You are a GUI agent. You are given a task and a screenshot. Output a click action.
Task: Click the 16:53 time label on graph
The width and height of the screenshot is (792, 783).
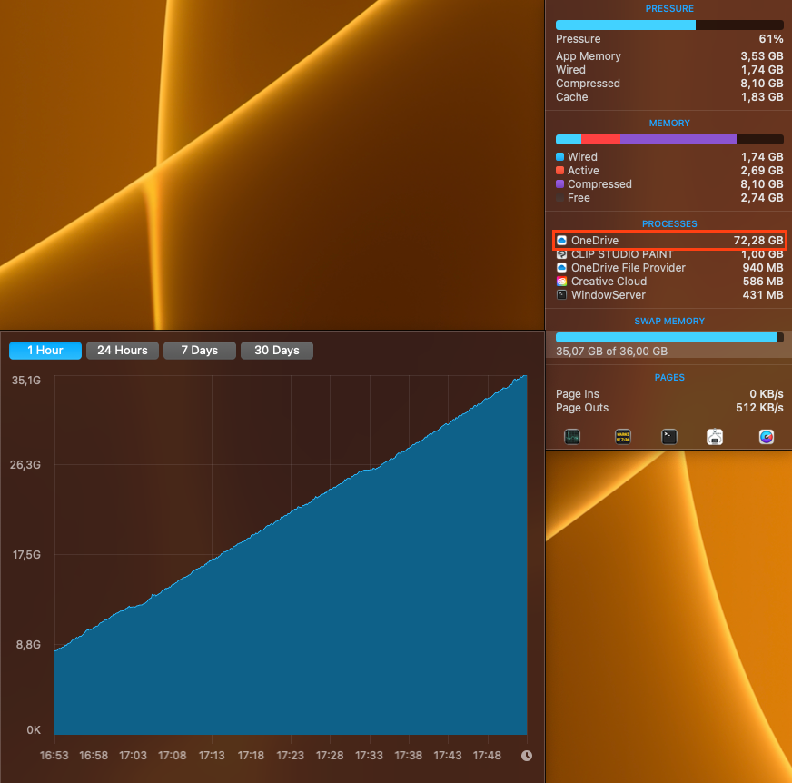54,756
